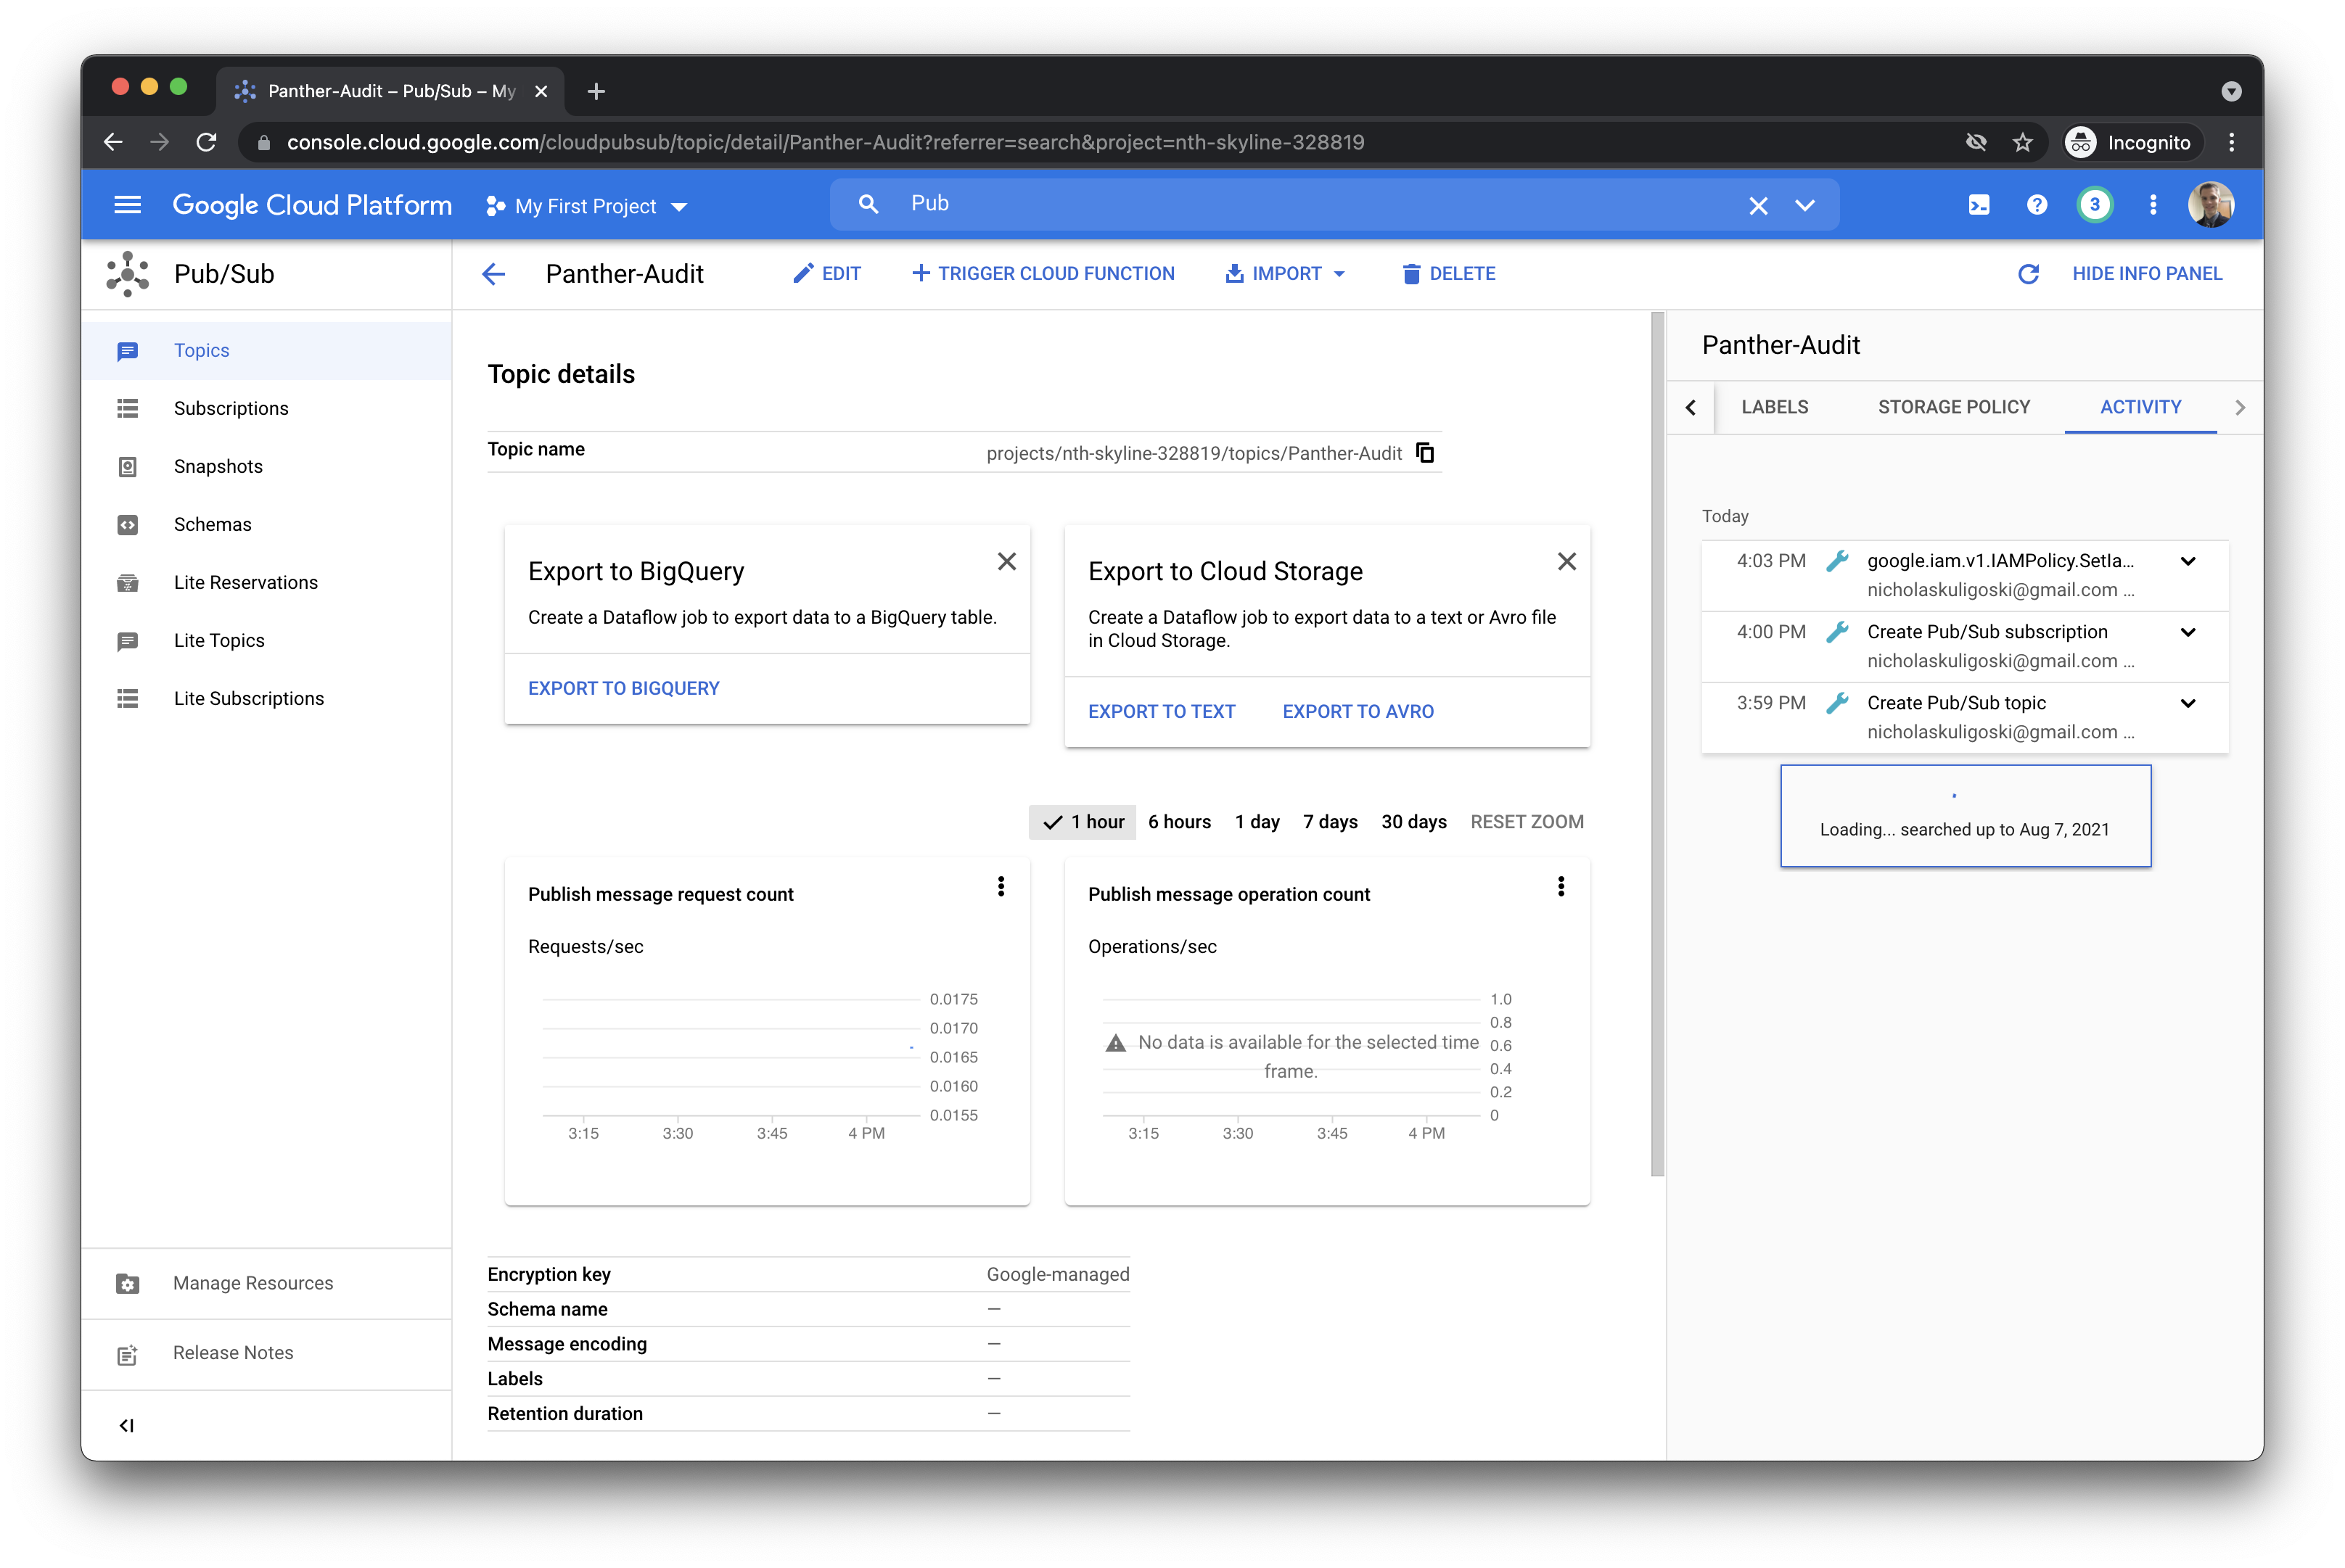The image size is (2345, 1568).
Task: Select the 30 days time range
Action: pyautogui.click(x=1413, y=821)
